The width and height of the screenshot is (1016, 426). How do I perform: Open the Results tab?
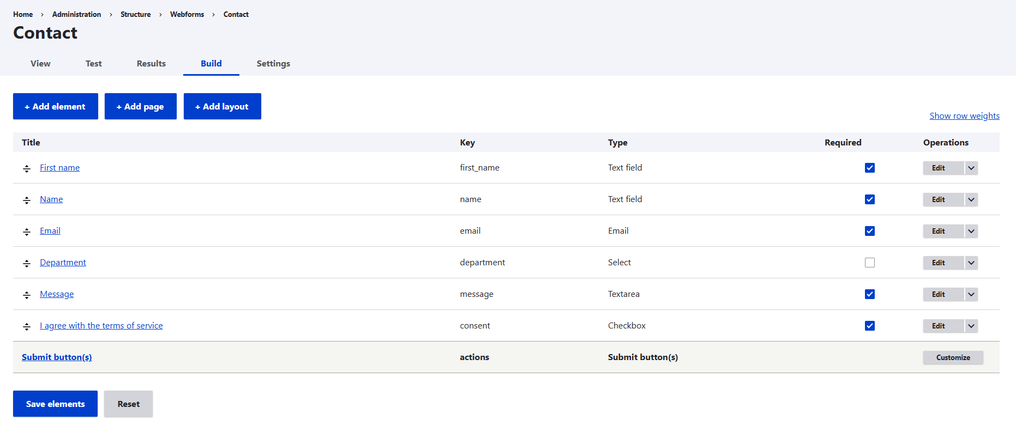pyautogui.click(x=151, y=64)
